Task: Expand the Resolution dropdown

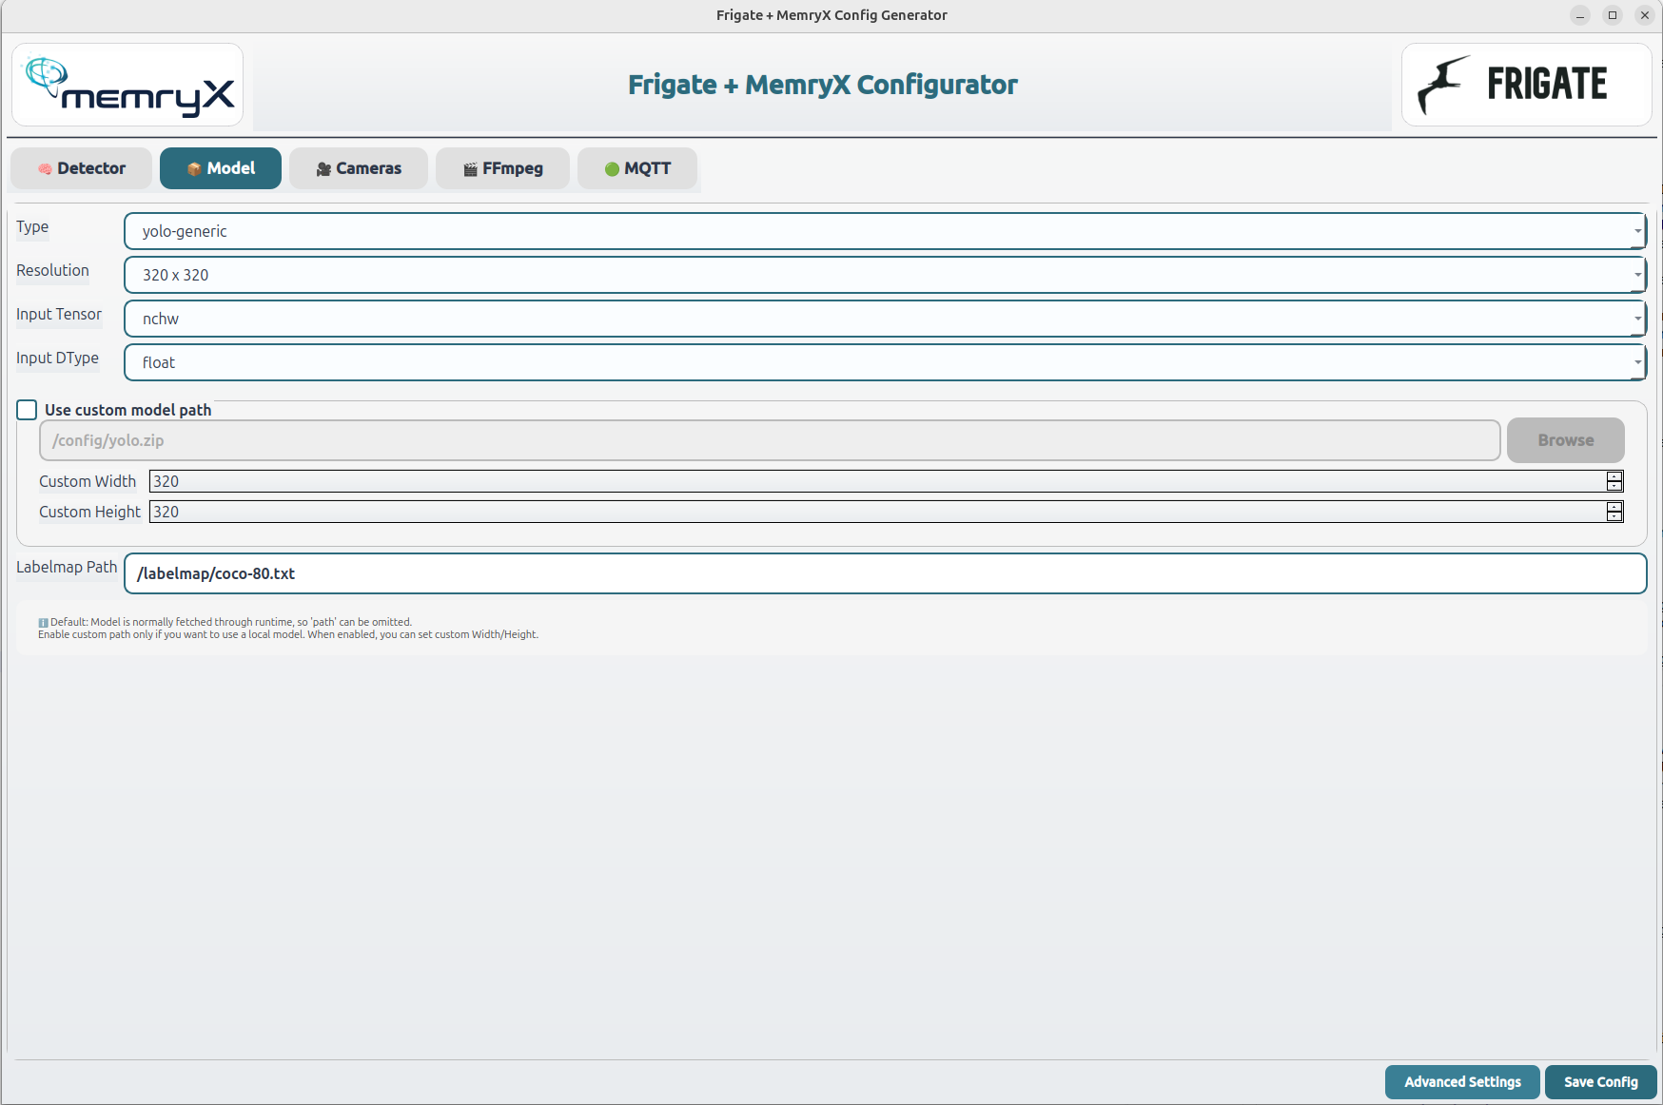Action: (x=884, y=275)
